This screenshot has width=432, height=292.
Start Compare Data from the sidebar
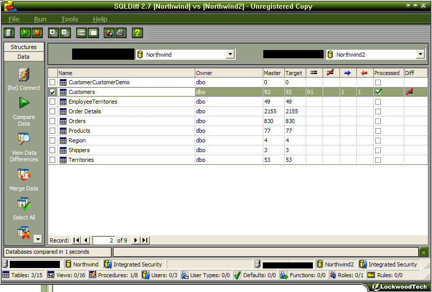[x=24, y=103]
